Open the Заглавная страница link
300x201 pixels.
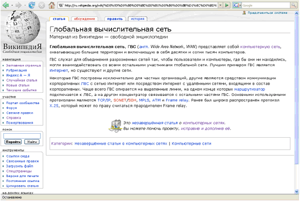coord(23,65)
